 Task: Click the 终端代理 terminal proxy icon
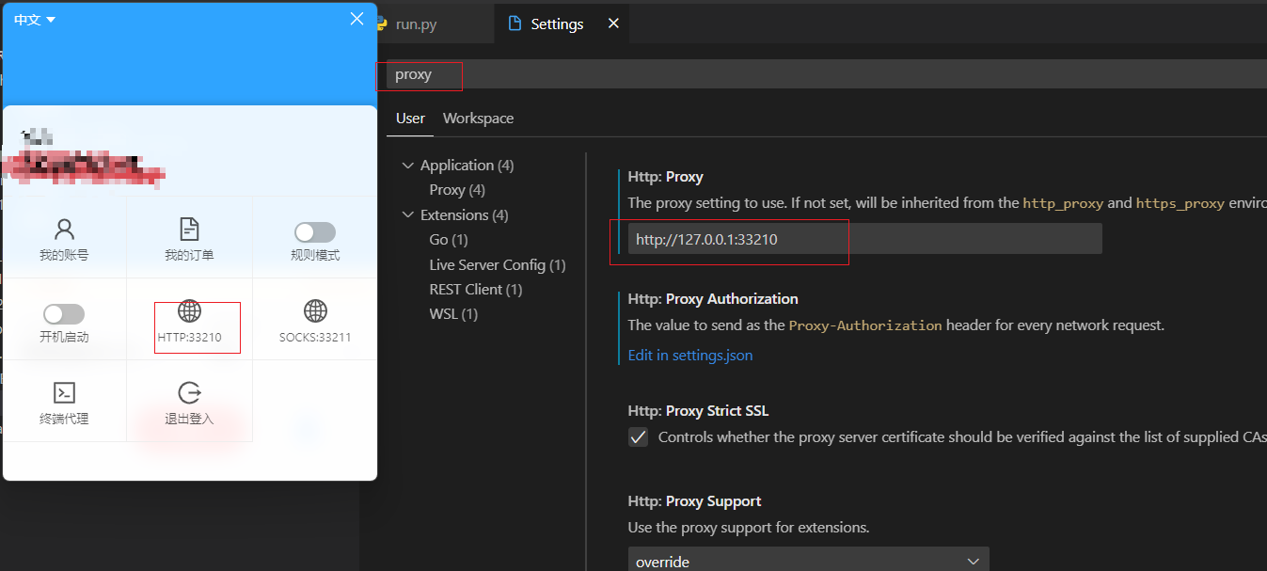63,392
